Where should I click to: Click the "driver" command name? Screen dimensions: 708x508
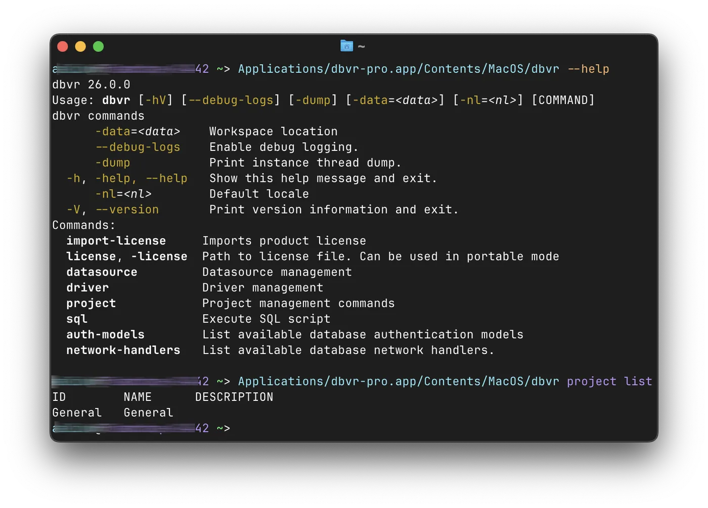87,288
